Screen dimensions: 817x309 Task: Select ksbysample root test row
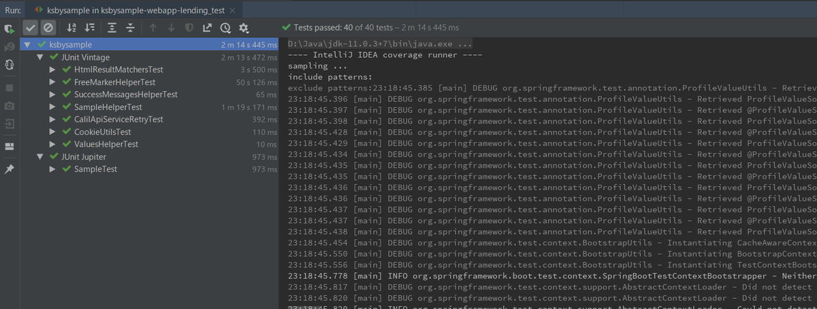point(150,45)
